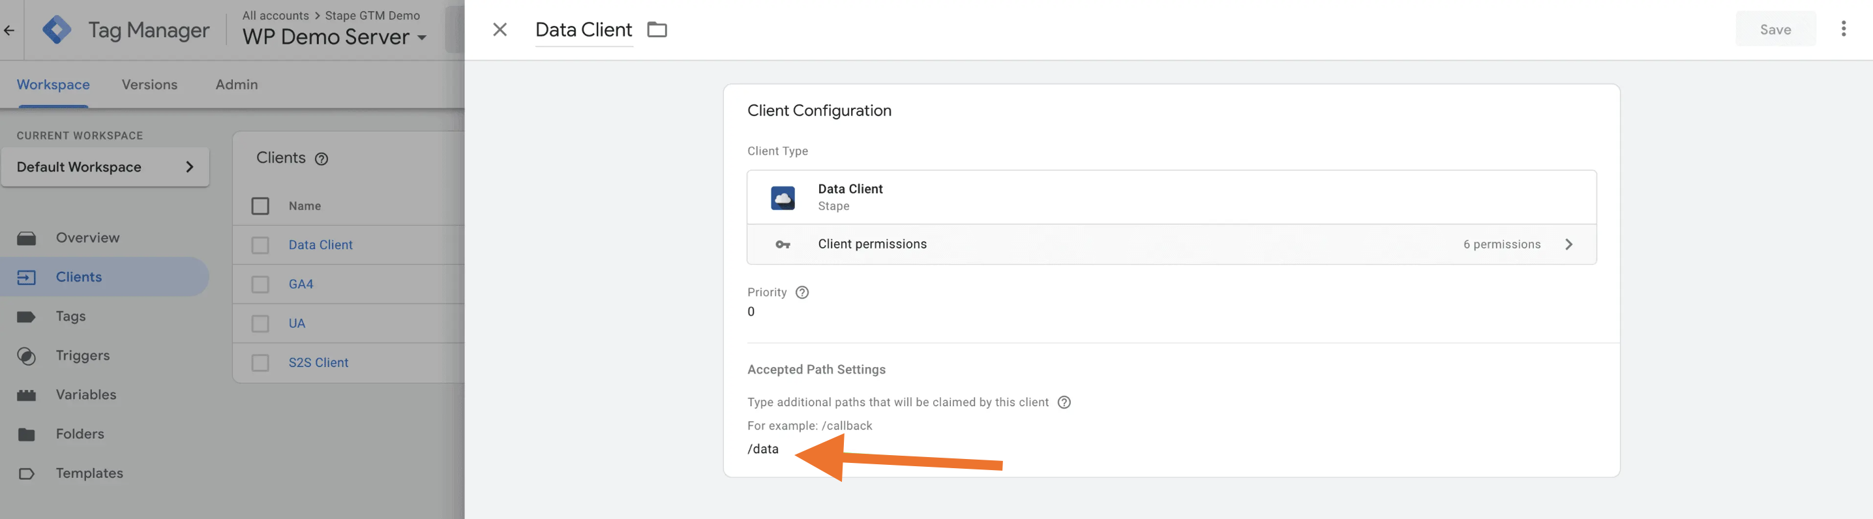Switch to the Versions tab

150,84
